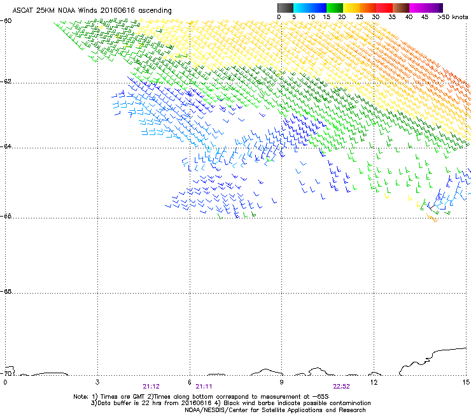Click the longitude axis label '6'
Screen dimensions: 471x414
[x=190, y=382]
